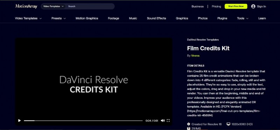Open the Business page link
Viewport: 280px width, 130px height.
click(x=197, y=6)
